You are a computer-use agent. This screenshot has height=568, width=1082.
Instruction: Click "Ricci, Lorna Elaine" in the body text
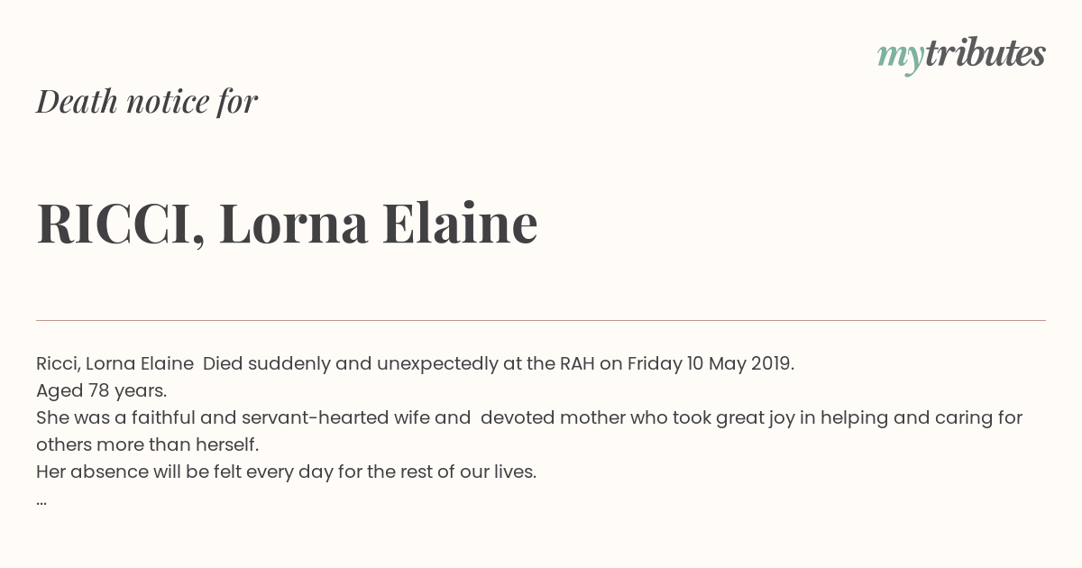115,364
